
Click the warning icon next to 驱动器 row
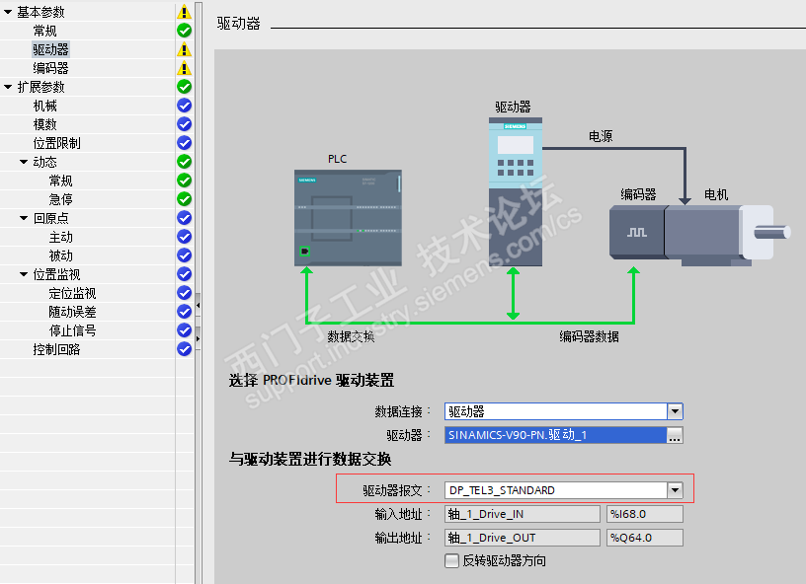click(x=184, y=49)
